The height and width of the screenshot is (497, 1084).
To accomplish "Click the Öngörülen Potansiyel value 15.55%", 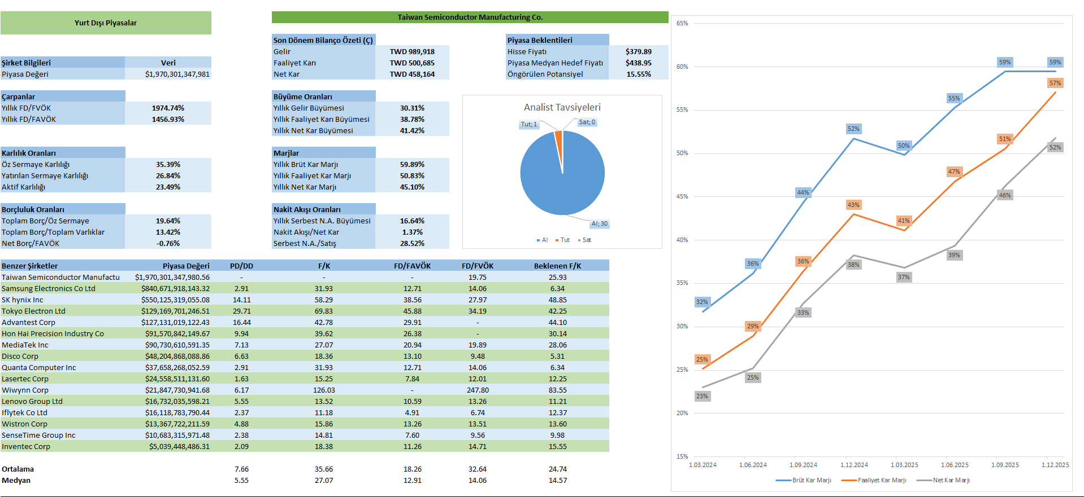I will (x=638, y=74).
